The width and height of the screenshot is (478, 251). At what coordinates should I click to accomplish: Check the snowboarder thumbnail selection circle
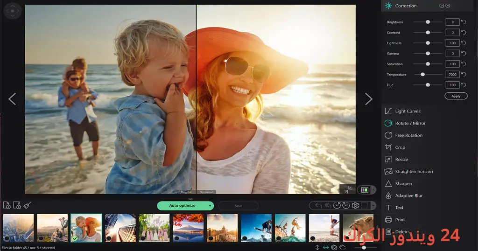[245, 238]
